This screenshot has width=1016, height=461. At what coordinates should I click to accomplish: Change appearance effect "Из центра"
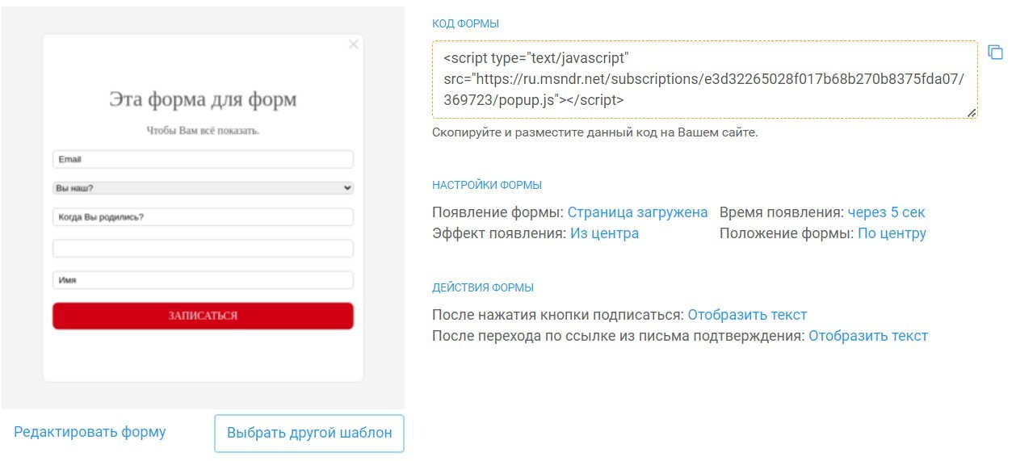[604, 233]
